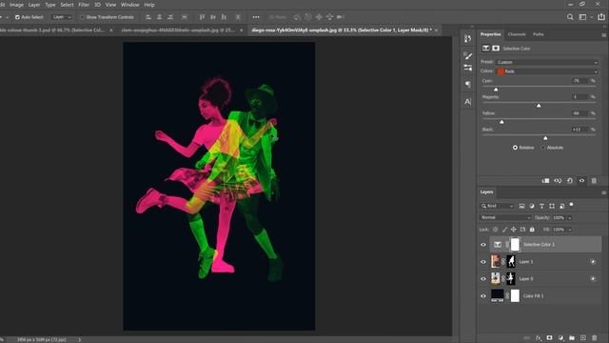Screen dimensions: 609x343
Task: Open the Search magnifier icon
Action: [570, 17]
